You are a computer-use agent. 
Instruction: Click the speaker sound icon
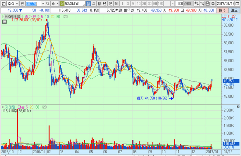coord(53,3)
